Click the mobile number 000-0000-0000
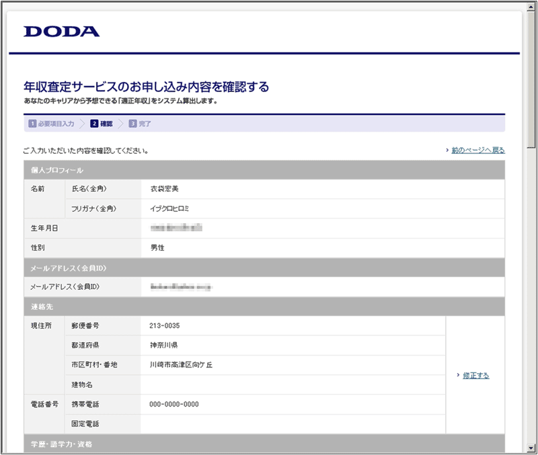 [x=174, y=405]
